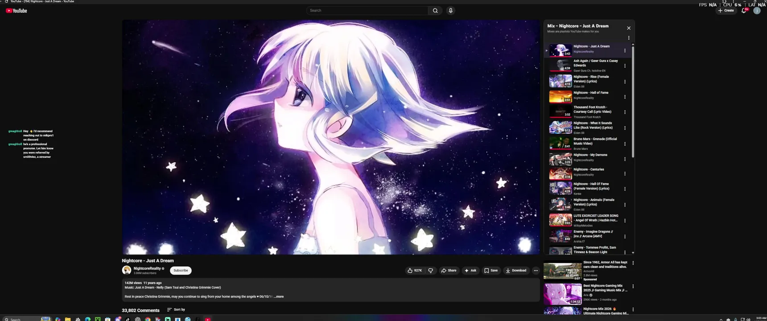Click the Windows taskbar Search box
The image size is (767, 321).
[27, 319]
